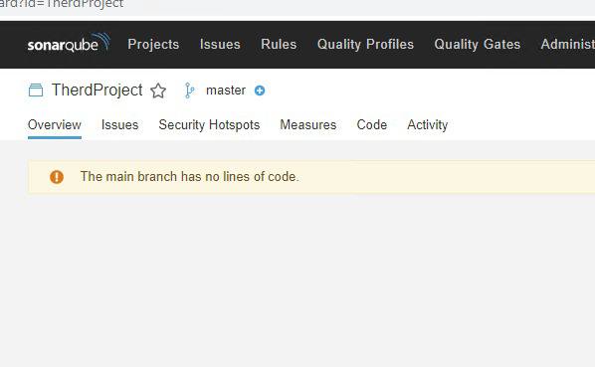Open the Measures tab
The image size is (595, 367).
[308, 124]
